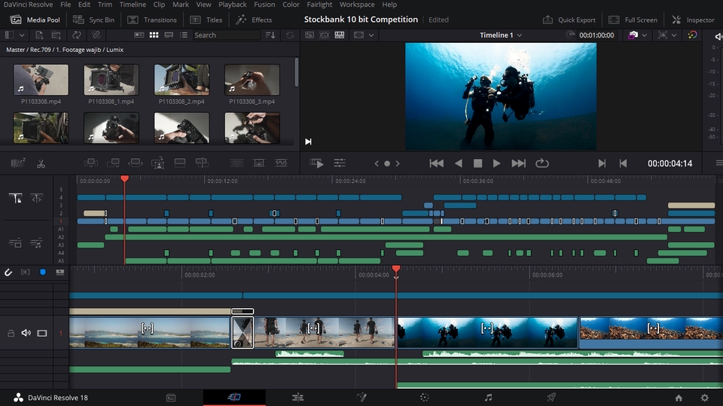Jump to last frame of timeline
Viewport: 723px width, 406px height.
coord(518,163)
